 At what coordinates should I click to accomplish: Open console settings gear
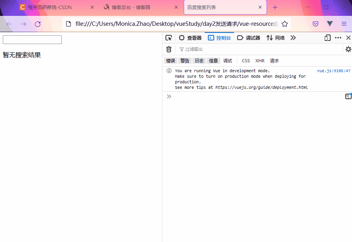348,49
